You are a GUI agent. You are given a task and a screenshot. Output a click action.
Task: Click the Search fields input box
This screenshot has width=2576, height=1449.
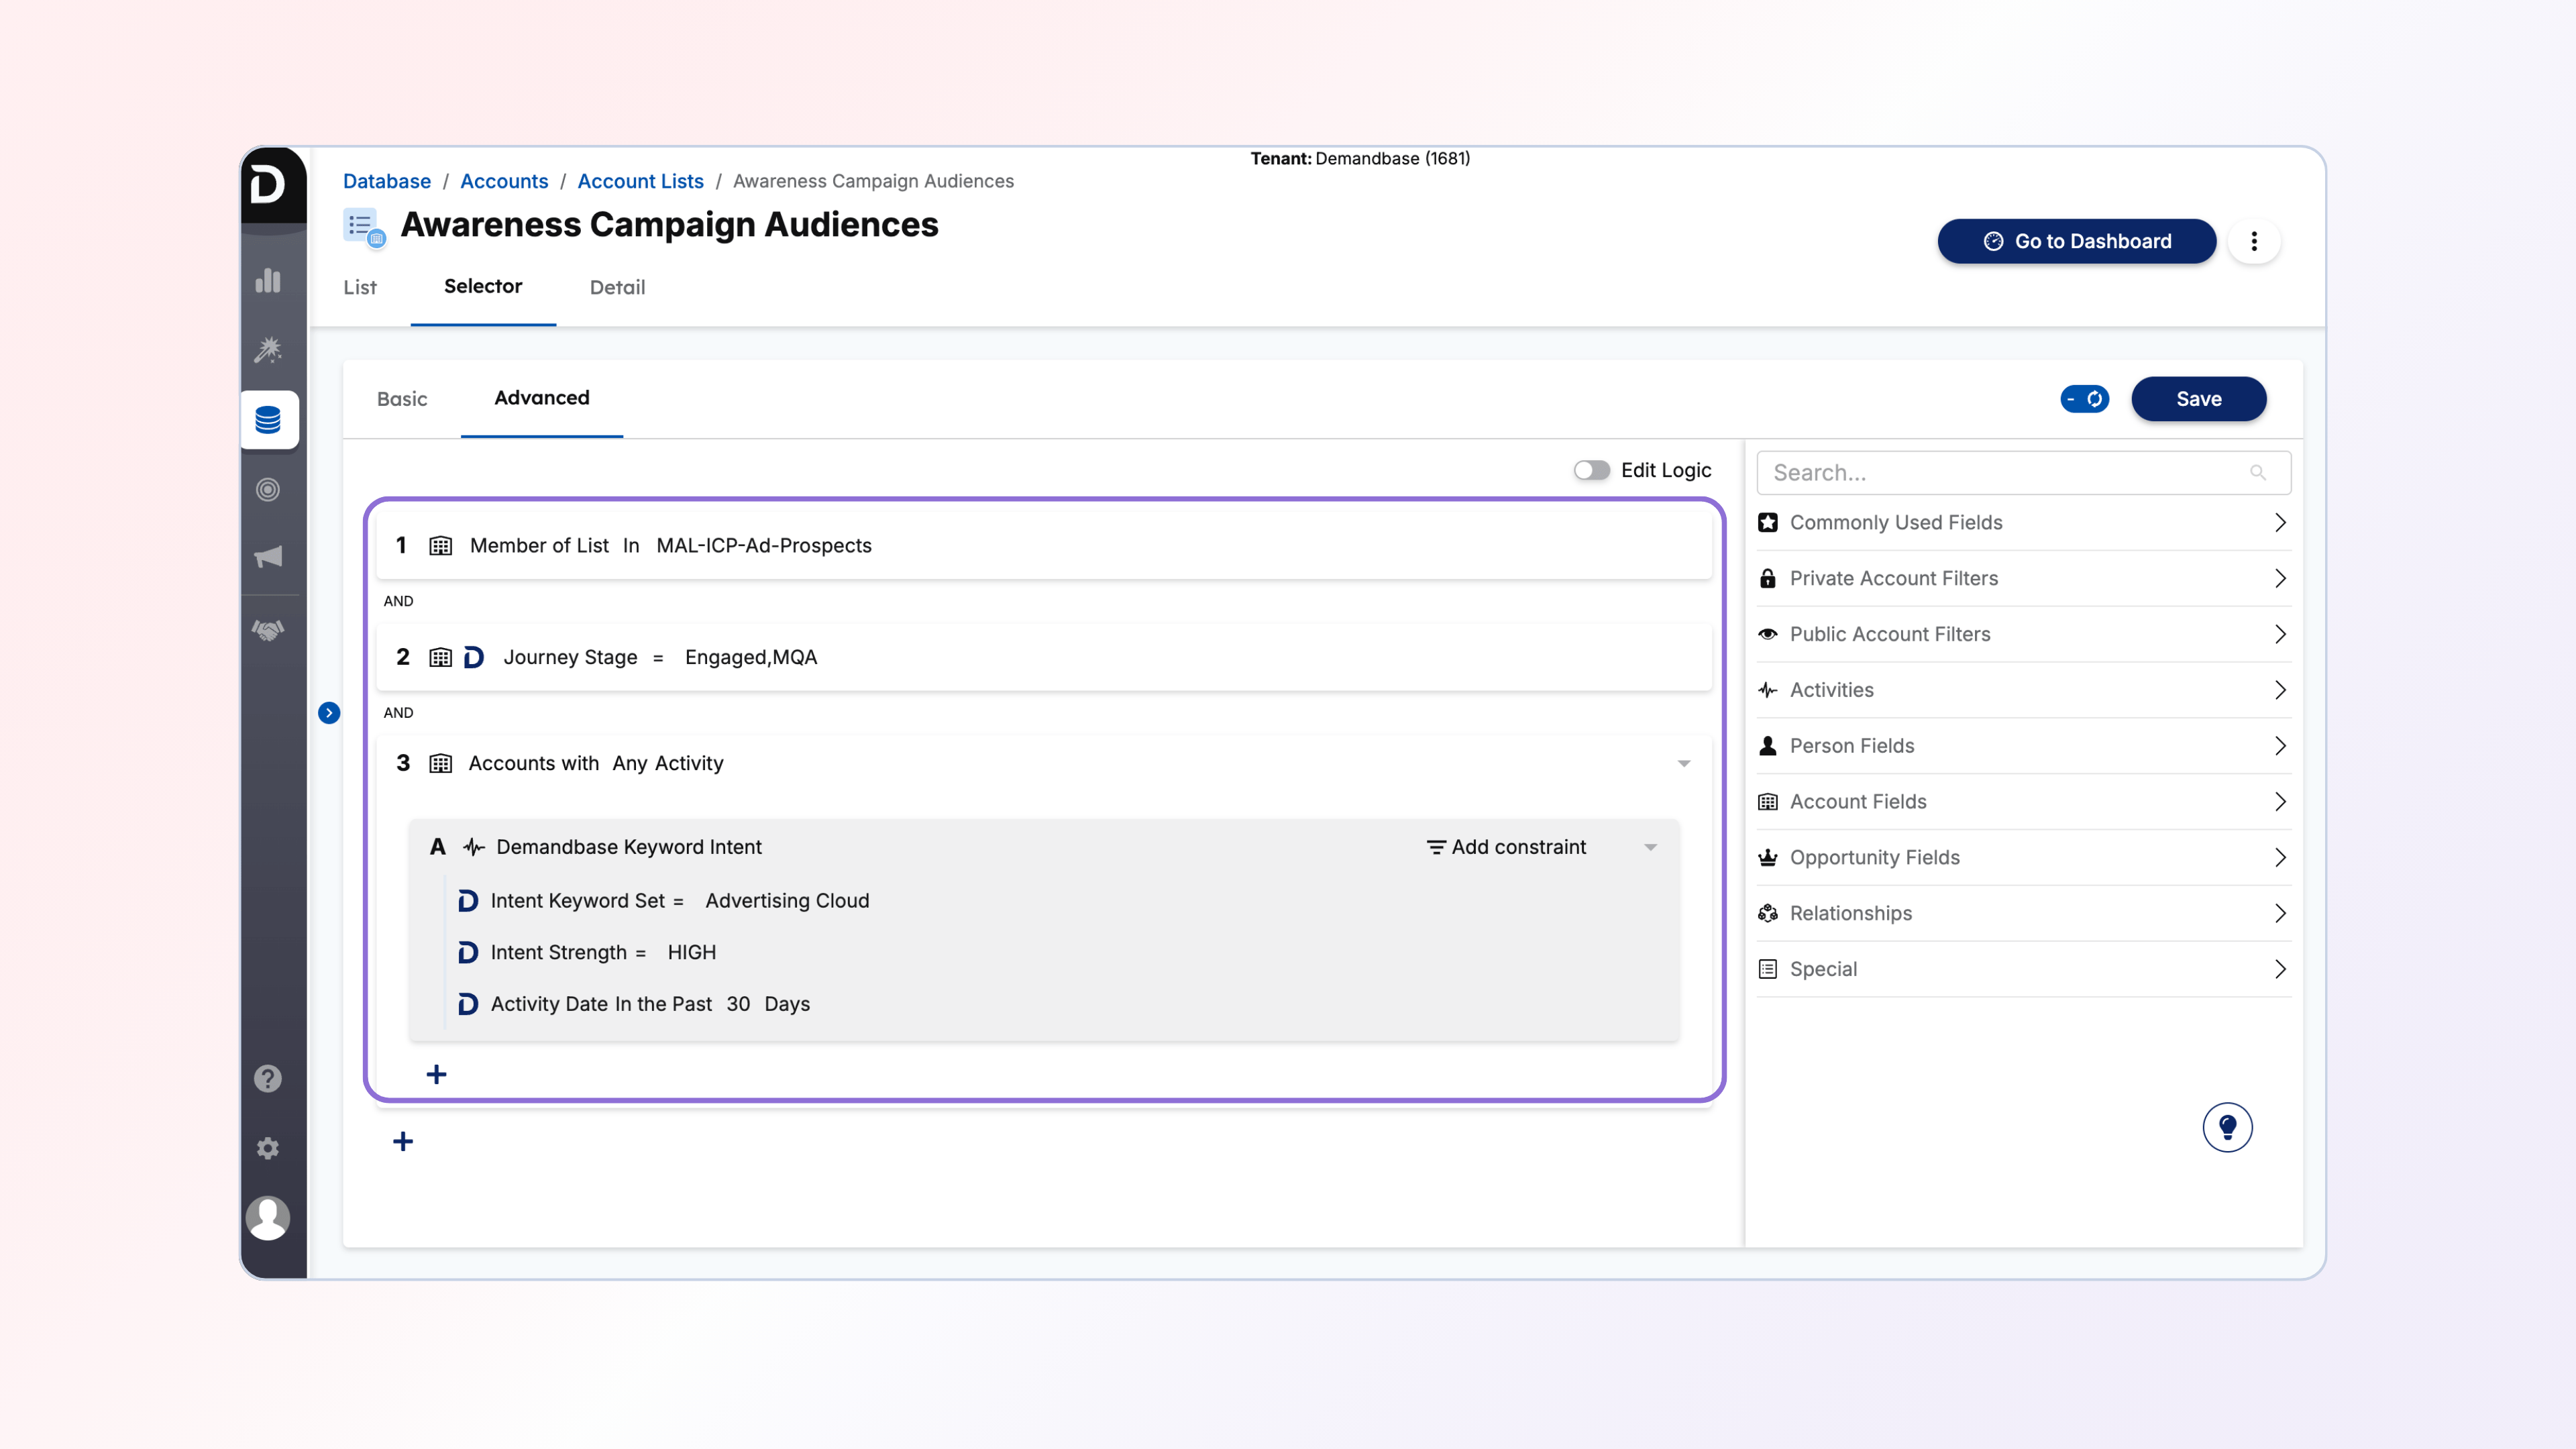2023,473
